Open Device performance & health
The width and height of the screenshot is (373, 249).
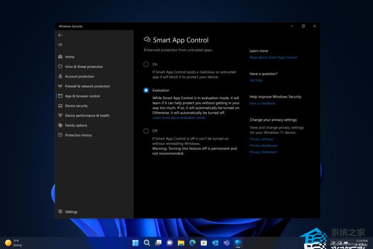87,116
